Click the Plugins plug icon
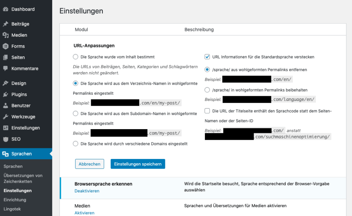Viewport: 352px width, 216px height. coord(5,94)
